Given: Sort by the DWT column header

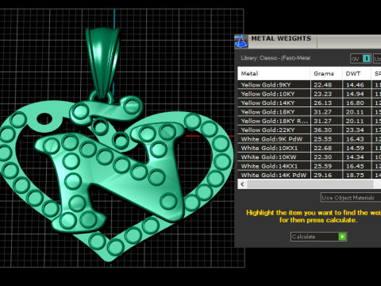Looking at the screenshot, I should point(356,73).
